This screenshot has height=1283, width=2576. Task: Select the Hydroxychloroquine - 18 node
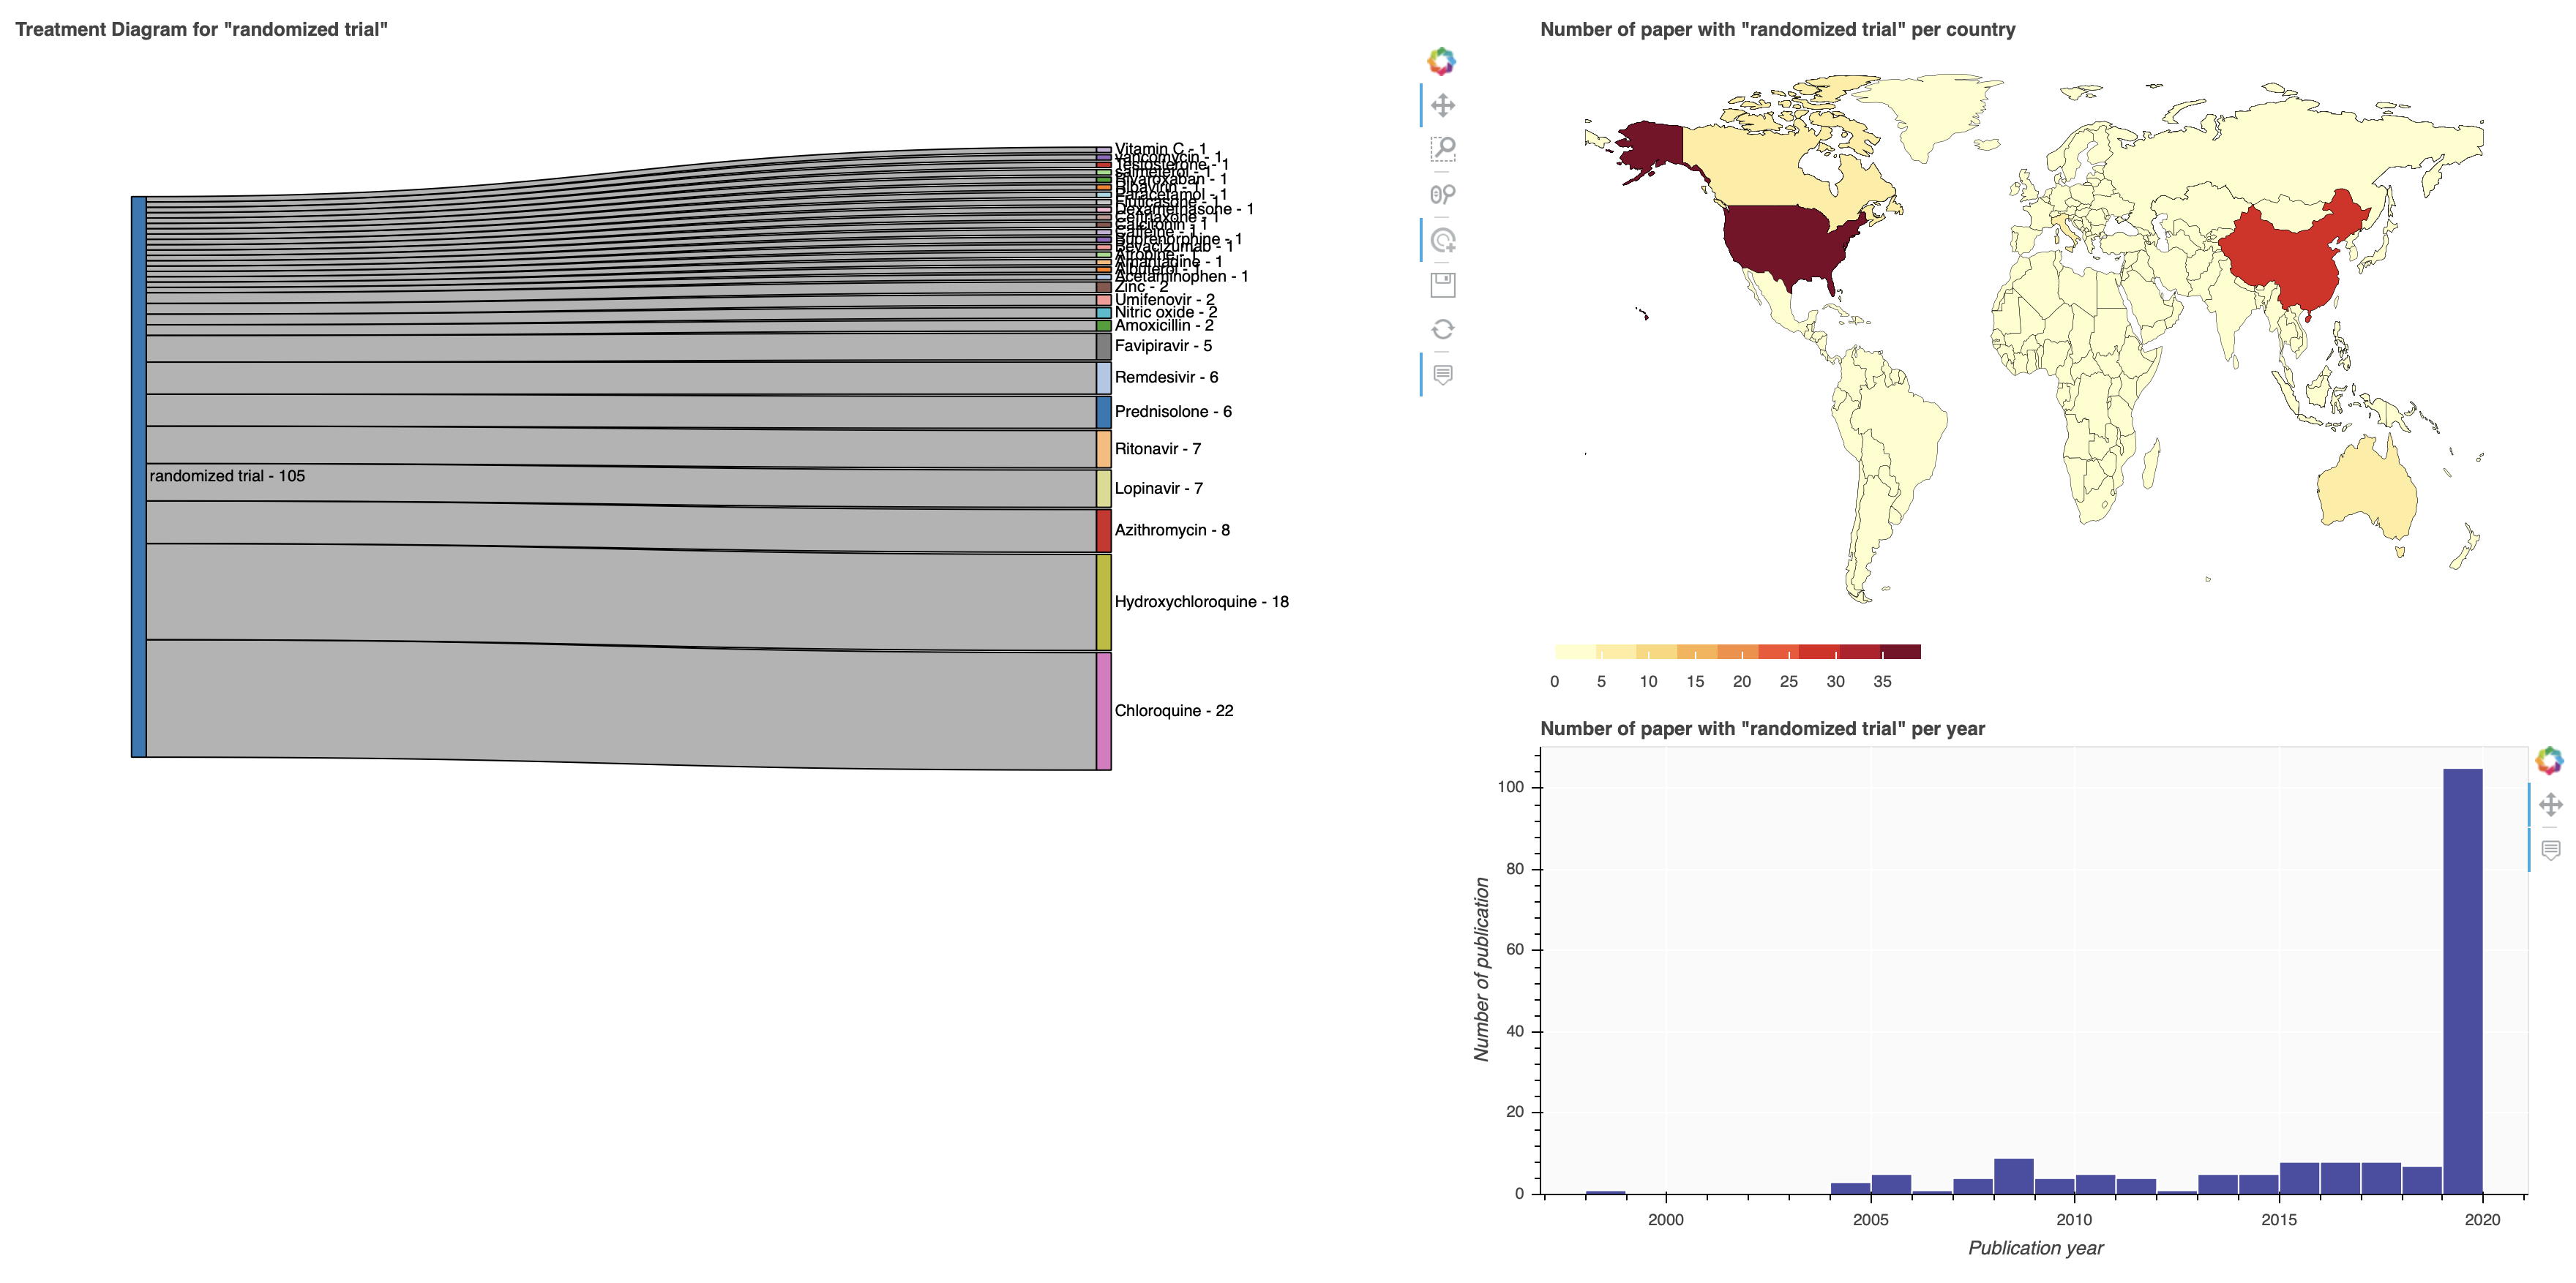(1104, 601)
